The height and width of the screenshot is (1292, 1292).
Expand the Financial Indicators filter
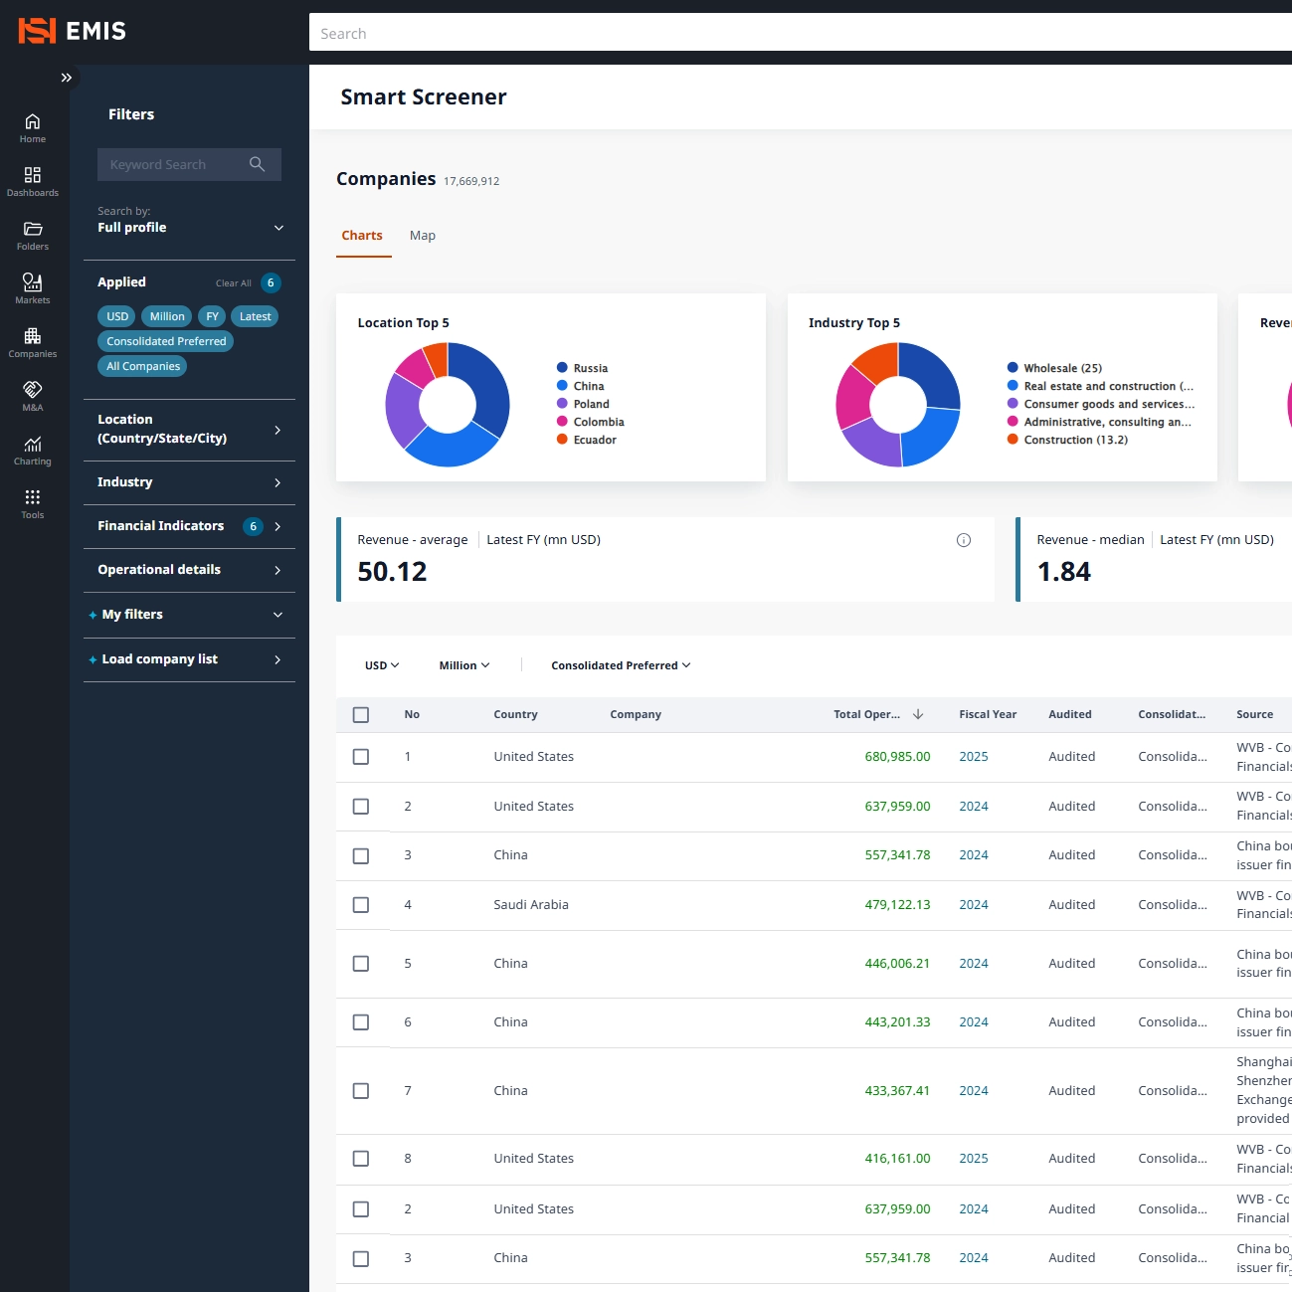pos(189,526)
